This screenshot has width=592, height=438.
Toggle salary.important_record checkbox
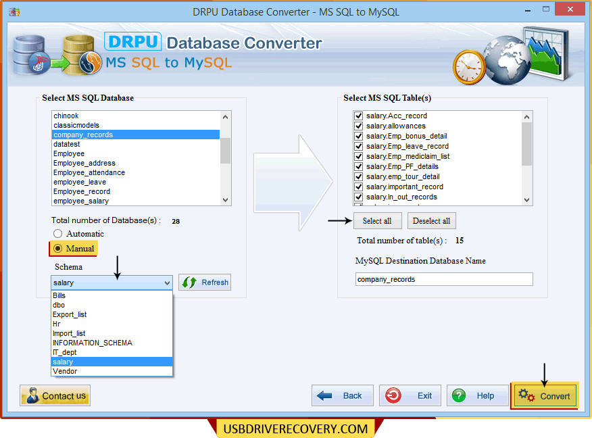[x=358, y=187]
